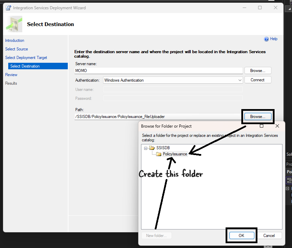Go to the Introduction step
The image size is (292, 248).
point(14,40)
